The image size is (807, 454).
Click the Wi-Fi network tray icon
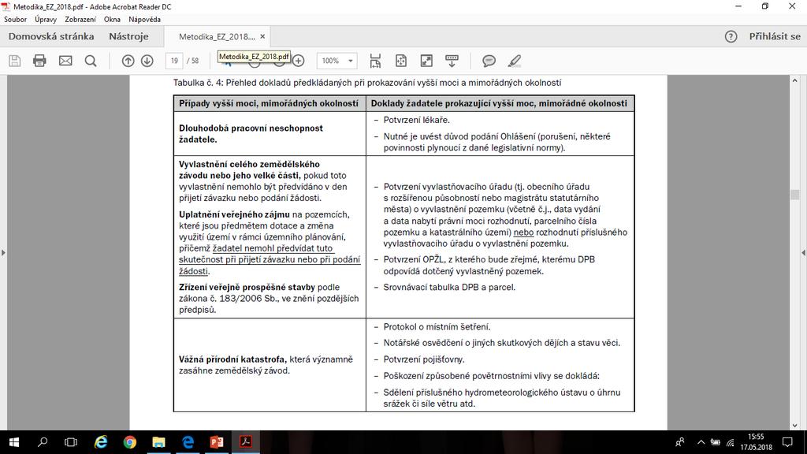coord(731,442)
